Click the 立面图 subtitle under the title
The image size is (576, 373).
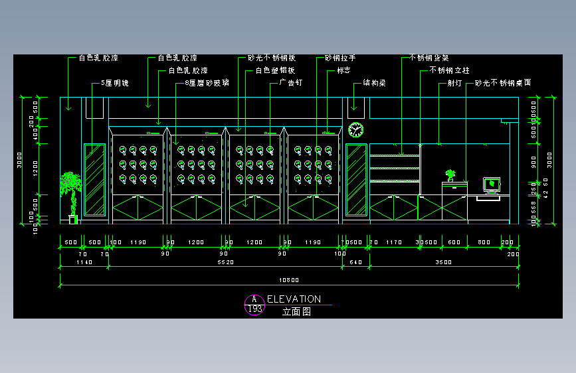pos(296,312)
